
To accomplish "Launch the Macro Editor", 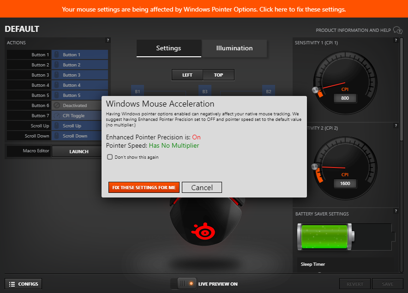I will (x=77, y=151).
